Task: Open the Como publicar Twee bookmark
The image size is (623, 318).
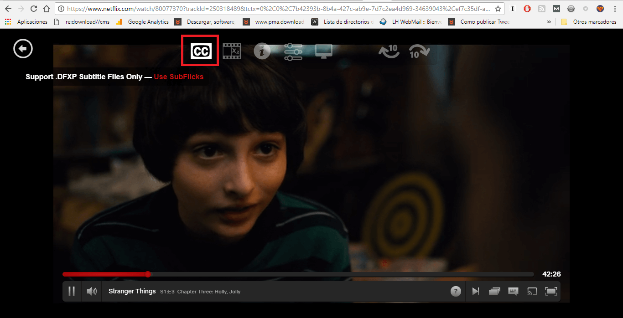Action: point(479,22)
